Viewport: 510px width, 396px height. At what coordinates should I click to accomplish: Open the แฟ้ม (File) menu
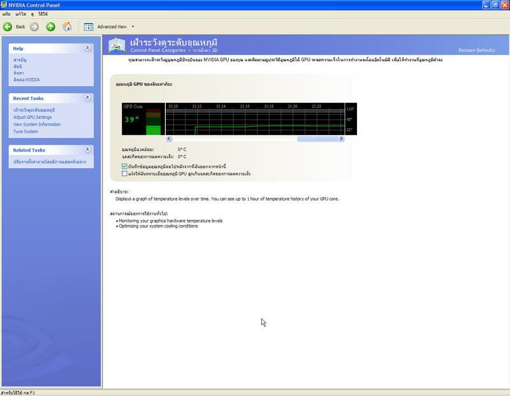tap(6, 14)
